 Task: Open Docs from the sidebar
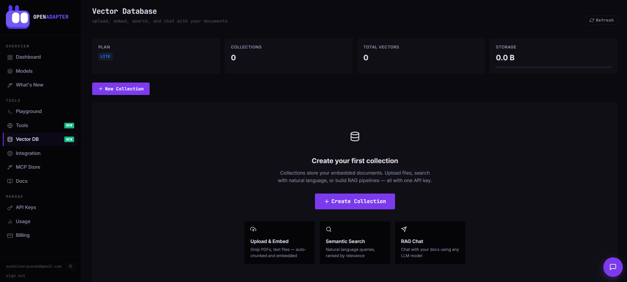click(x=40, y=181)
